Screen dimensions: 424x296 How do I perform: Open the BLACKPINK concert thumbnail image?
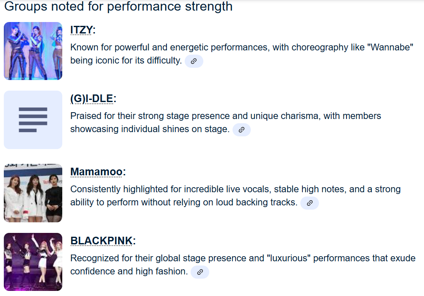[x=33, y=262]
